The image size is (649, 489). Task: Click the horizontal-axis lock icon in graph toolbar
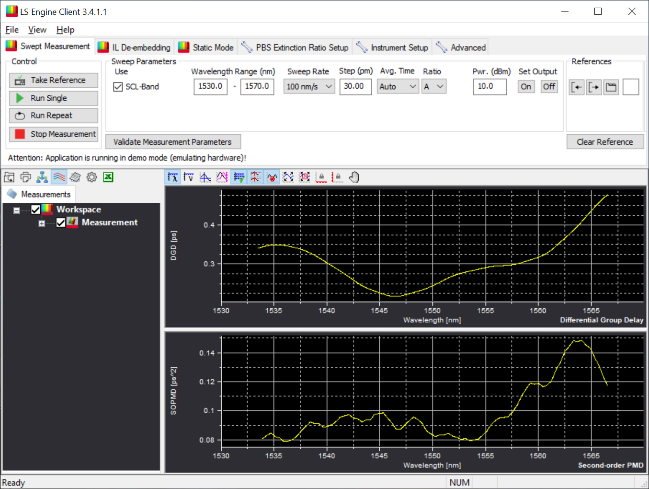click(x=321, y=177)
